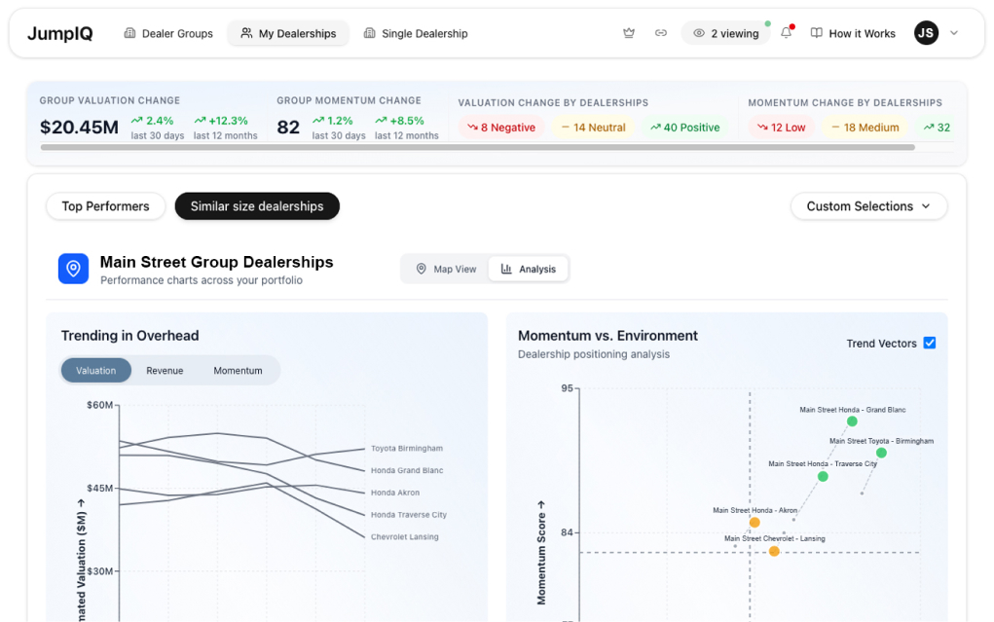The image size is (994, 622).
Task: Click the green Honda Grand Blanc dot
Action: point(852,421)
